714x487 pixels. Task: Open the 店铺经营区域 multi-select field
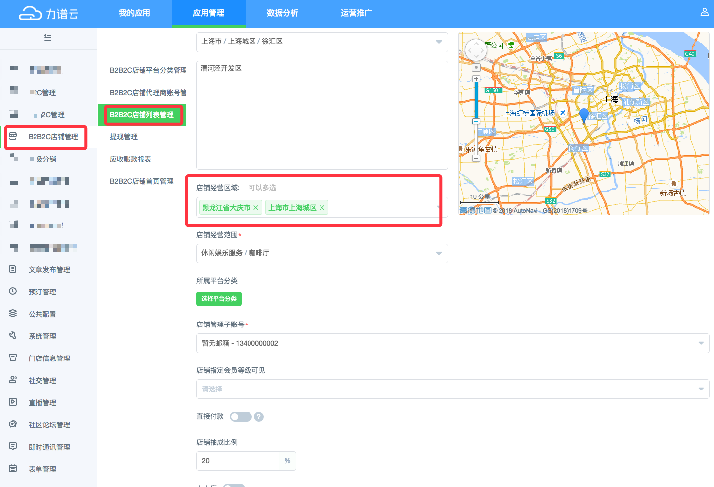pos(322,207)
